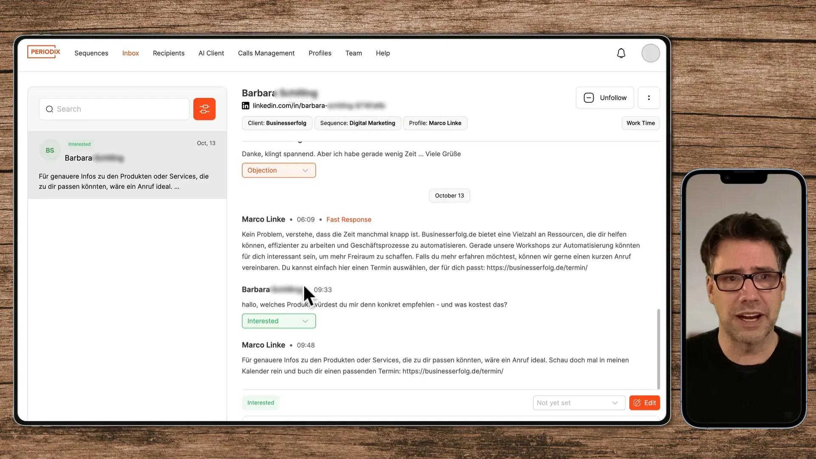This screenshot has width=816, height=459.
Task: Click the search magnifier icon
Action: (50, 109)
